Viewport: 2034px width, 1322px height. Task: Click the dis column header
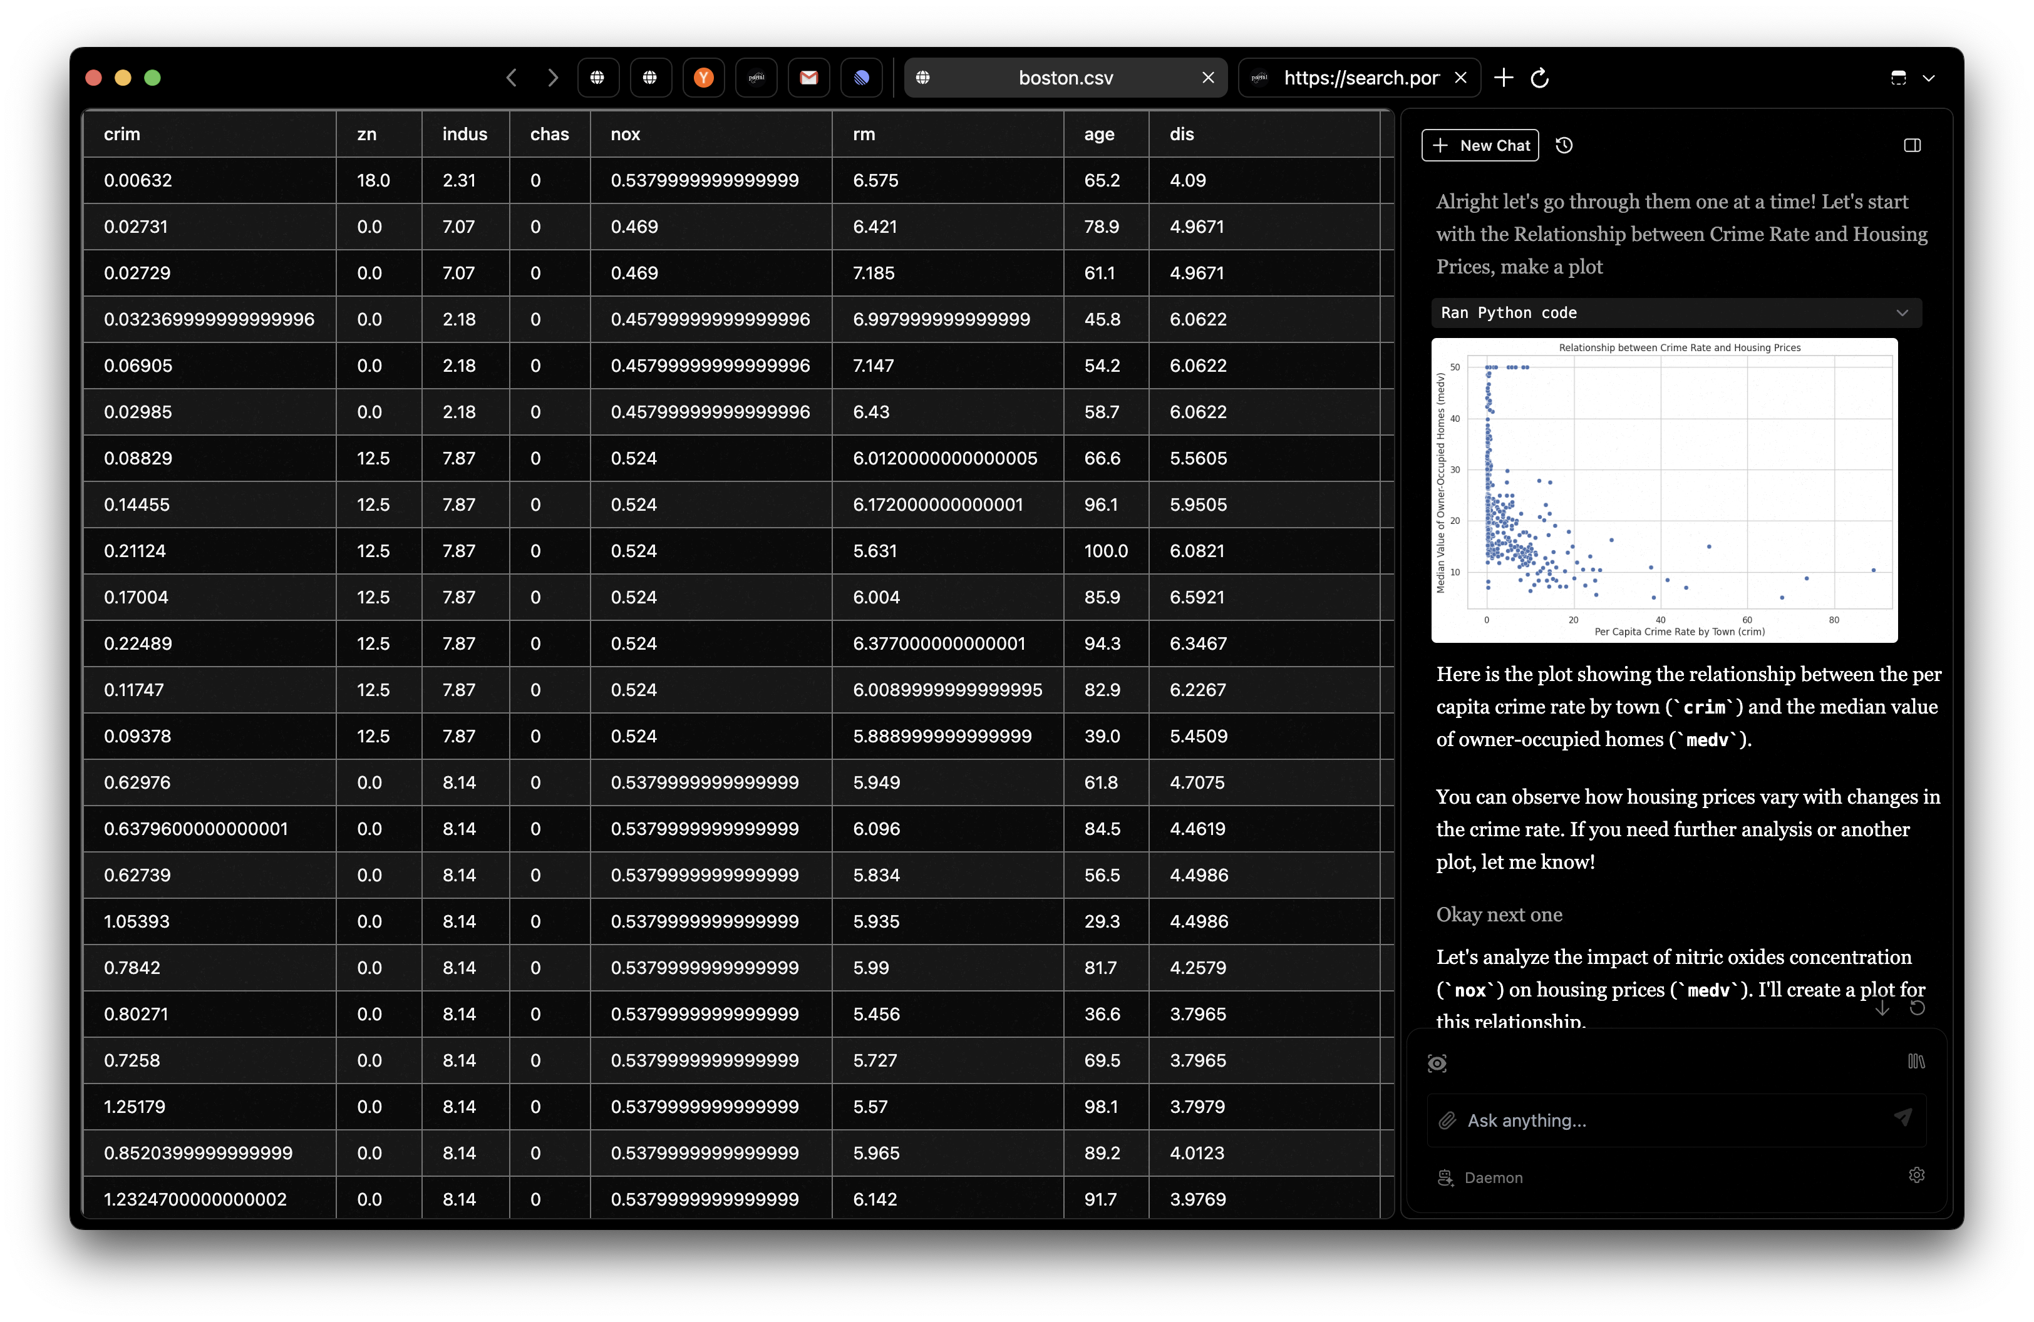coord(1265,134)
